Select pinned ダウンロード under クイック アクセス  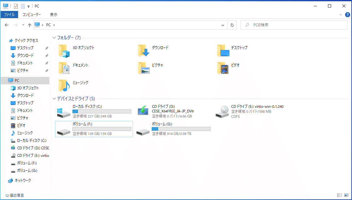click(25, 55)
